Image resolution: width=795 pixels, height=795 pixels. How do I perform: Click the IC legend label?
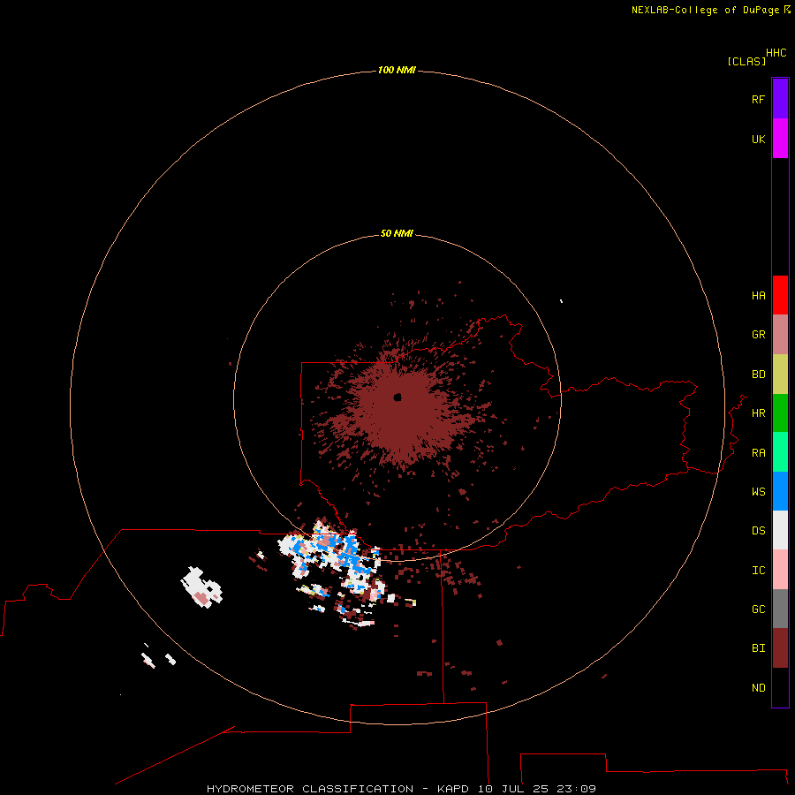tap(759, 571)
